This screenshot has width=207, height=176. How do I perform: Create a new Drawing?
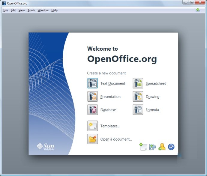click(x=138, y=97)
